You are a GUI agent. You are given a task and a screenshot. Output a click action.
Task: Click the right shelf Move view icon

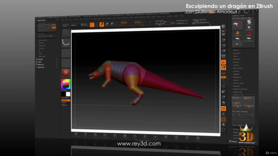tap(223, 92)
